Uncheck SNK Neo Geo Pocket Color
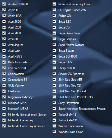 (54, 97)
